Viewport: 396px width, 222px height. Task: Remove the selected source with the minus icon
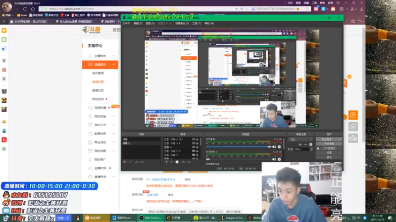[171, 162]
